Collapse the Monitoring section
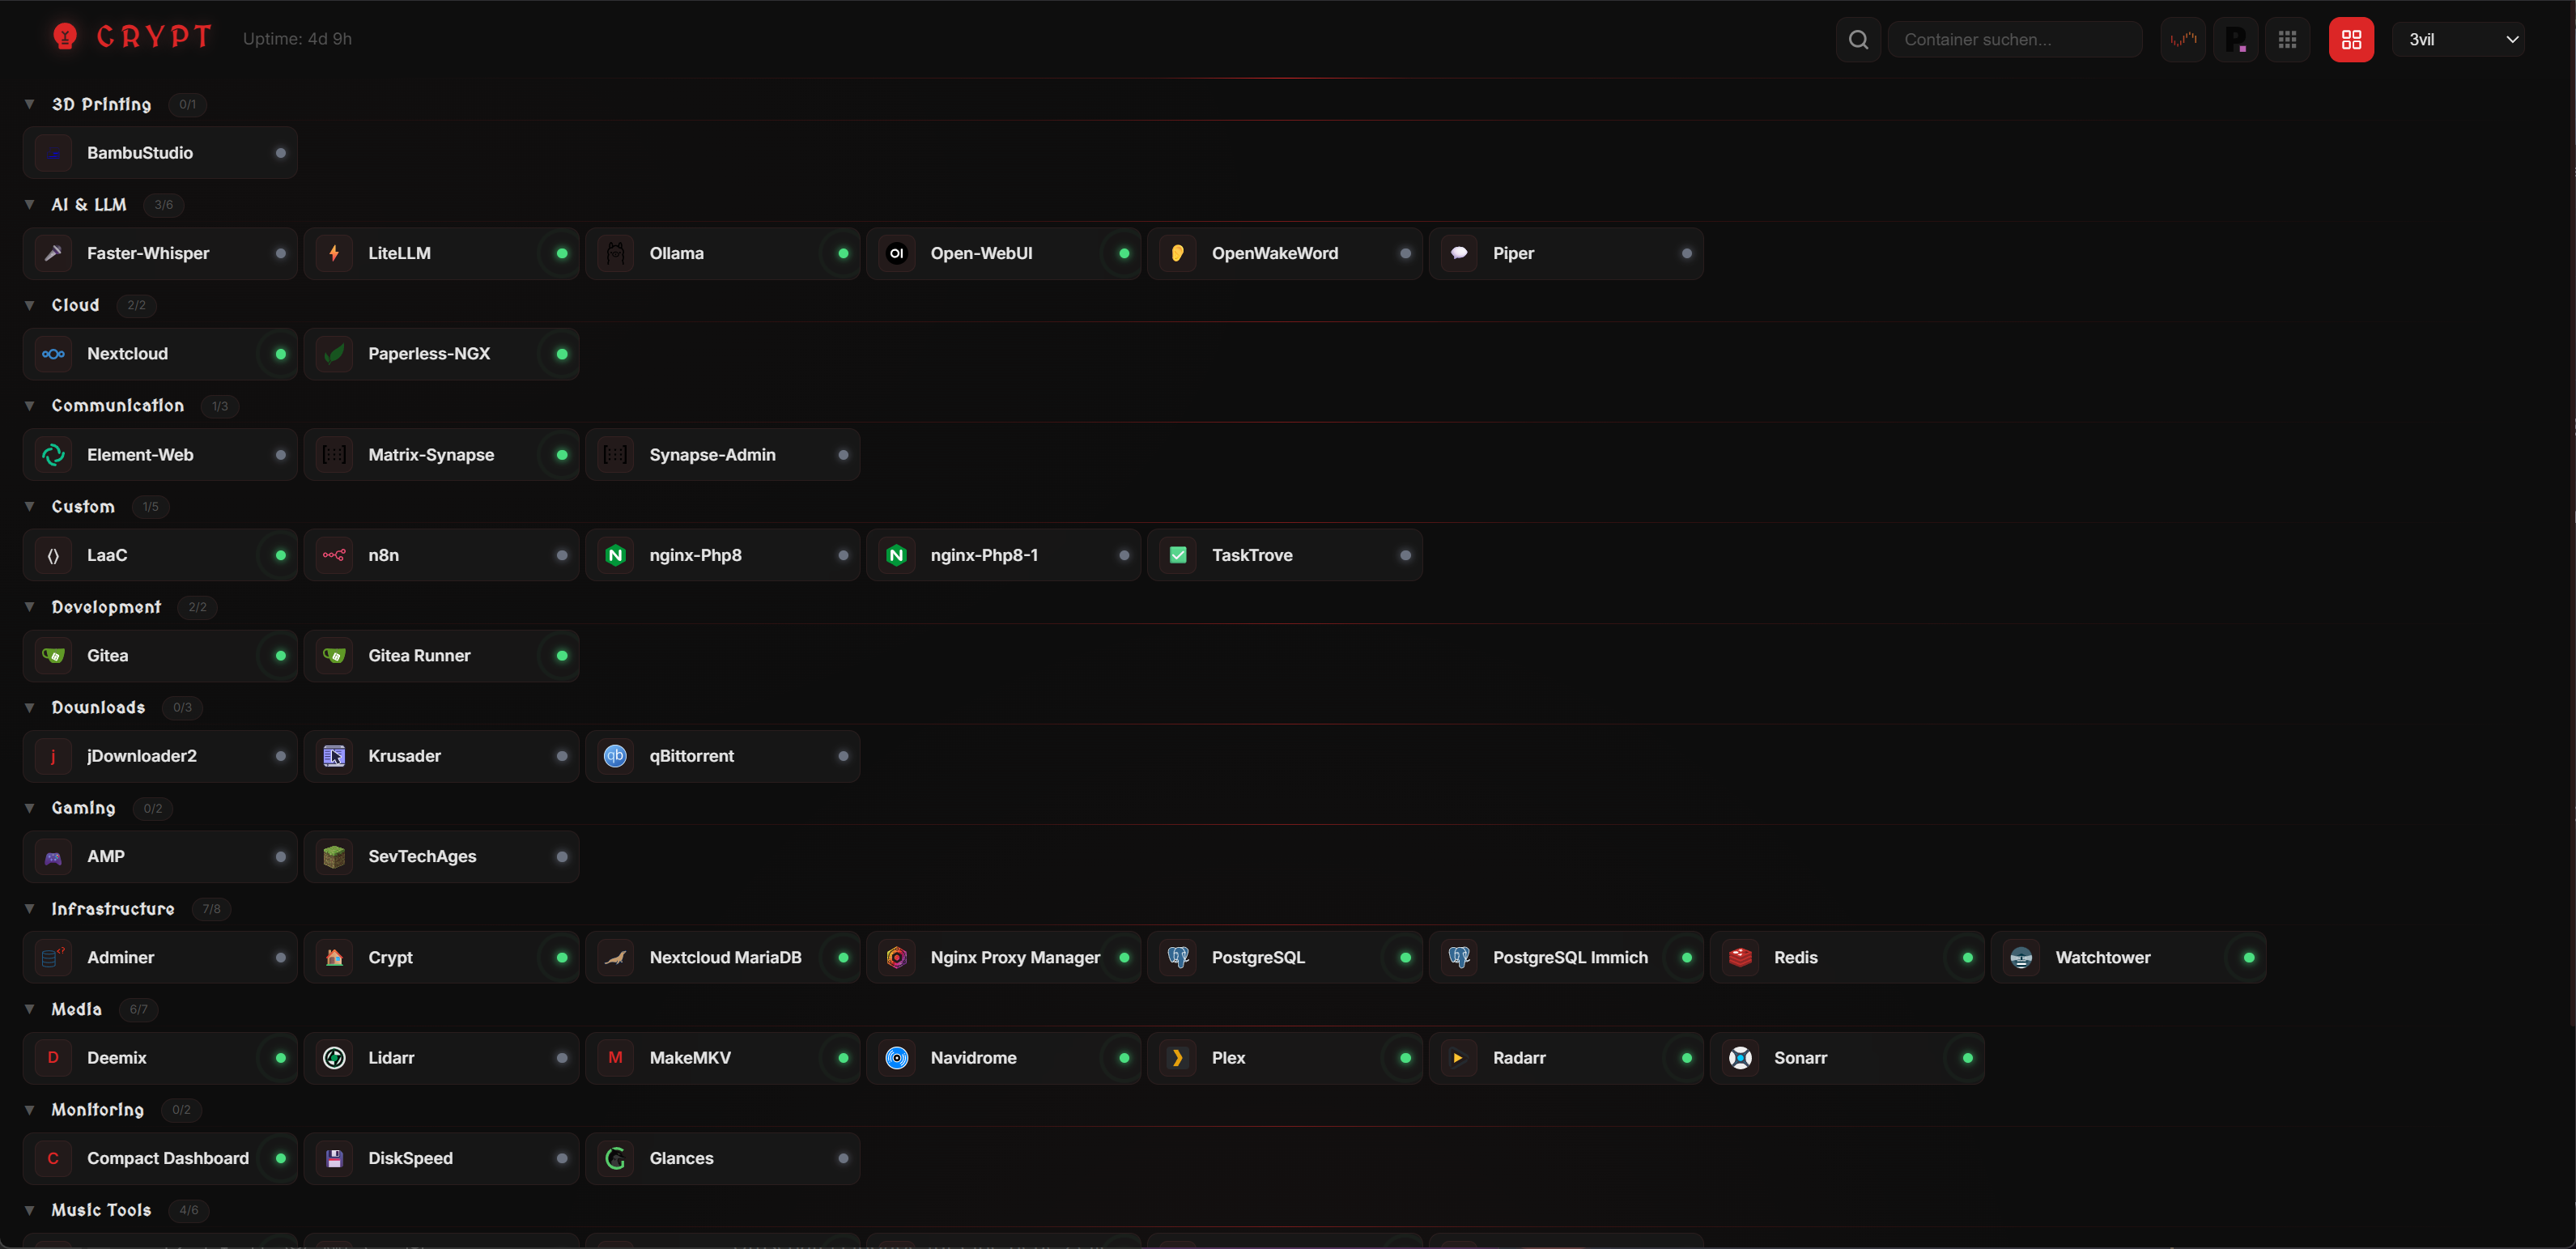This screenshot has width=2576, height=1249. (30, 1110)
